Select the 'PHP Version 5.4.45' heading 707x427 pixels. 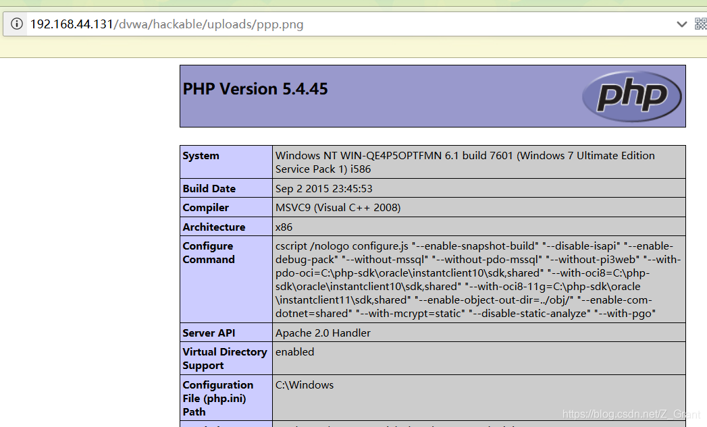255,89
